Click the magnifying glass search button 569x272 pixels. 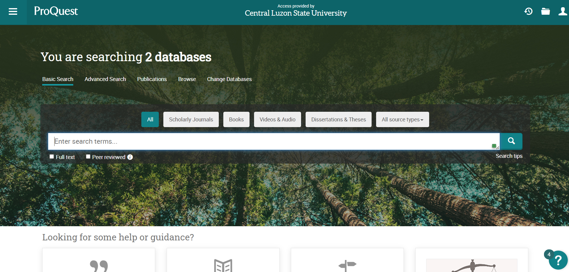click(x=511, y=141)
